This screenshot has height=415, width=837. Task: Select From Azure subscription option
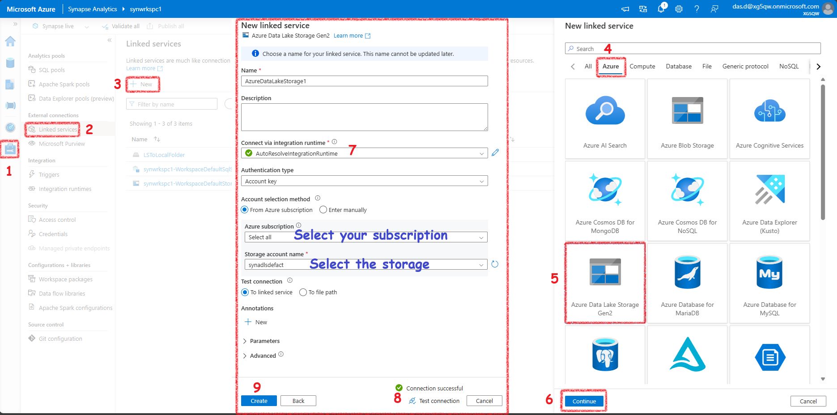tap(245, 210)
